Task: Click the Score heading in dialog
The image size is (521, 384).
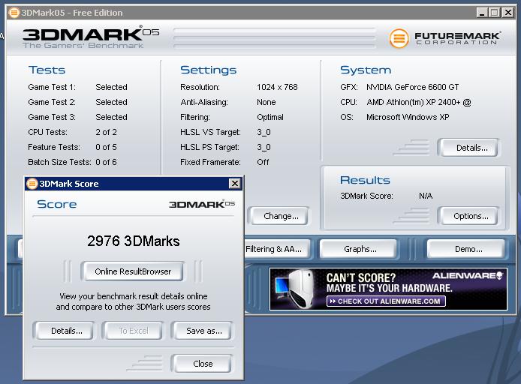Action: 57,204
